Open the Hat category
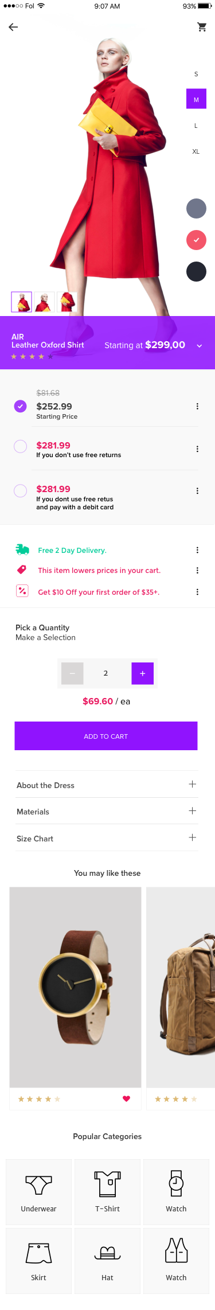The height and width of the screenshot is (1310, 215). point(107,1260)
